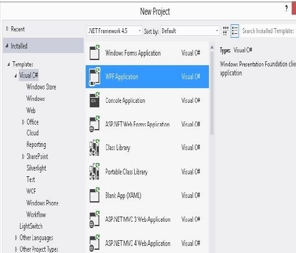This screenshot has height=253, width=296.
Task: Select the Cloud category
Action: (x=33, y=133)
